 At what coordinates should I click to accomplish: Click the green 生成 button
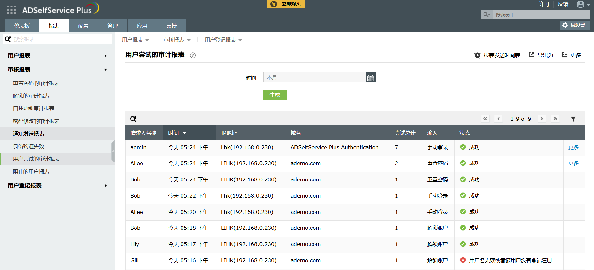[275, 95]
